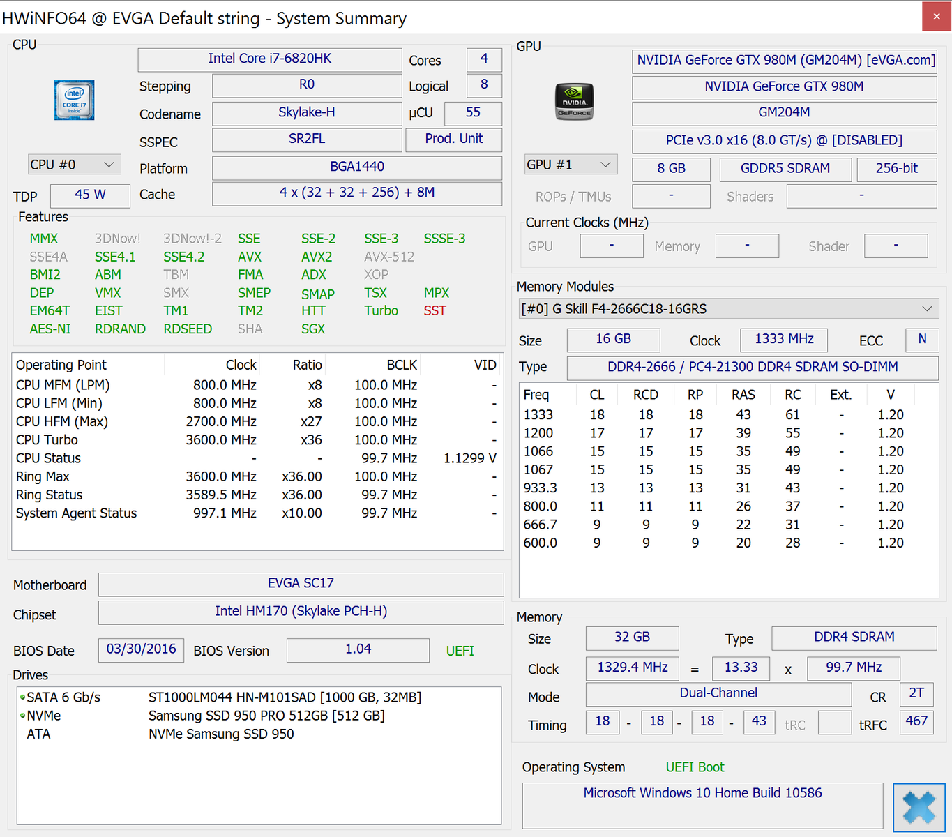Viewport: 952px width, 837px height.
Task: Click the total memory size 32 GB field
Action: coord(633,638)
